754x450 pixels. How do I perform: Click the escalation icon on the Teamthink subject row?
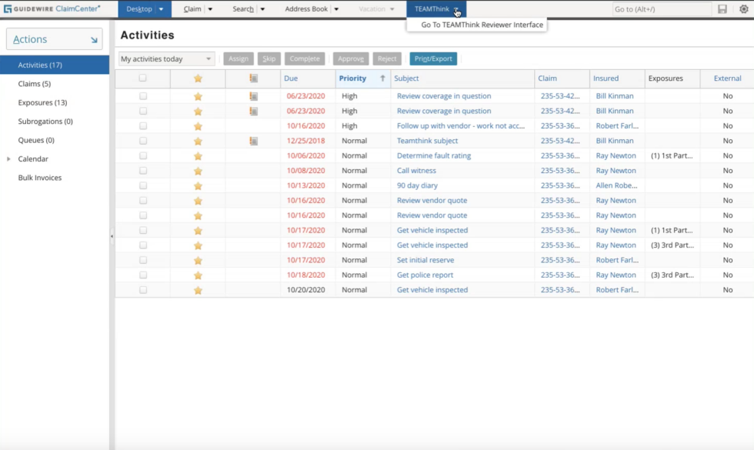pos(253,140)
